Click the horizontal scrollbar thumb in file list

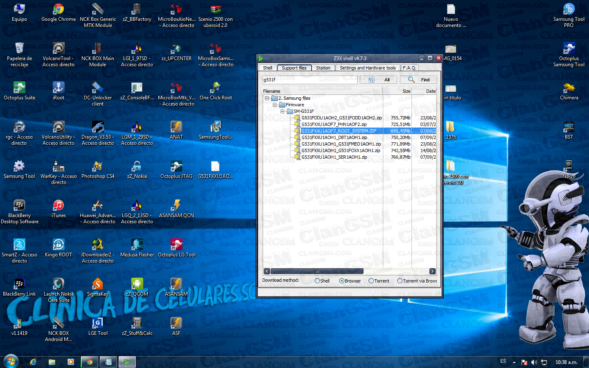click(317, 271)
